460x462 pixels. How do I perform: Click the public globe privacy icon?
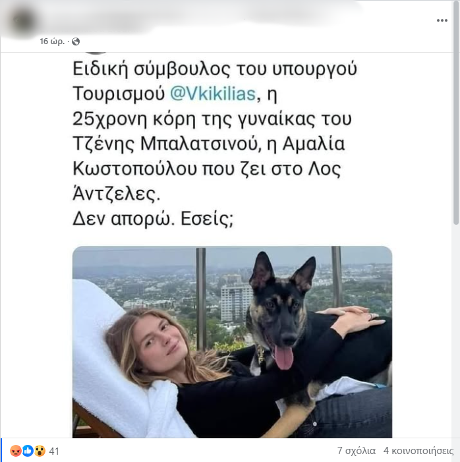[76, 42]
